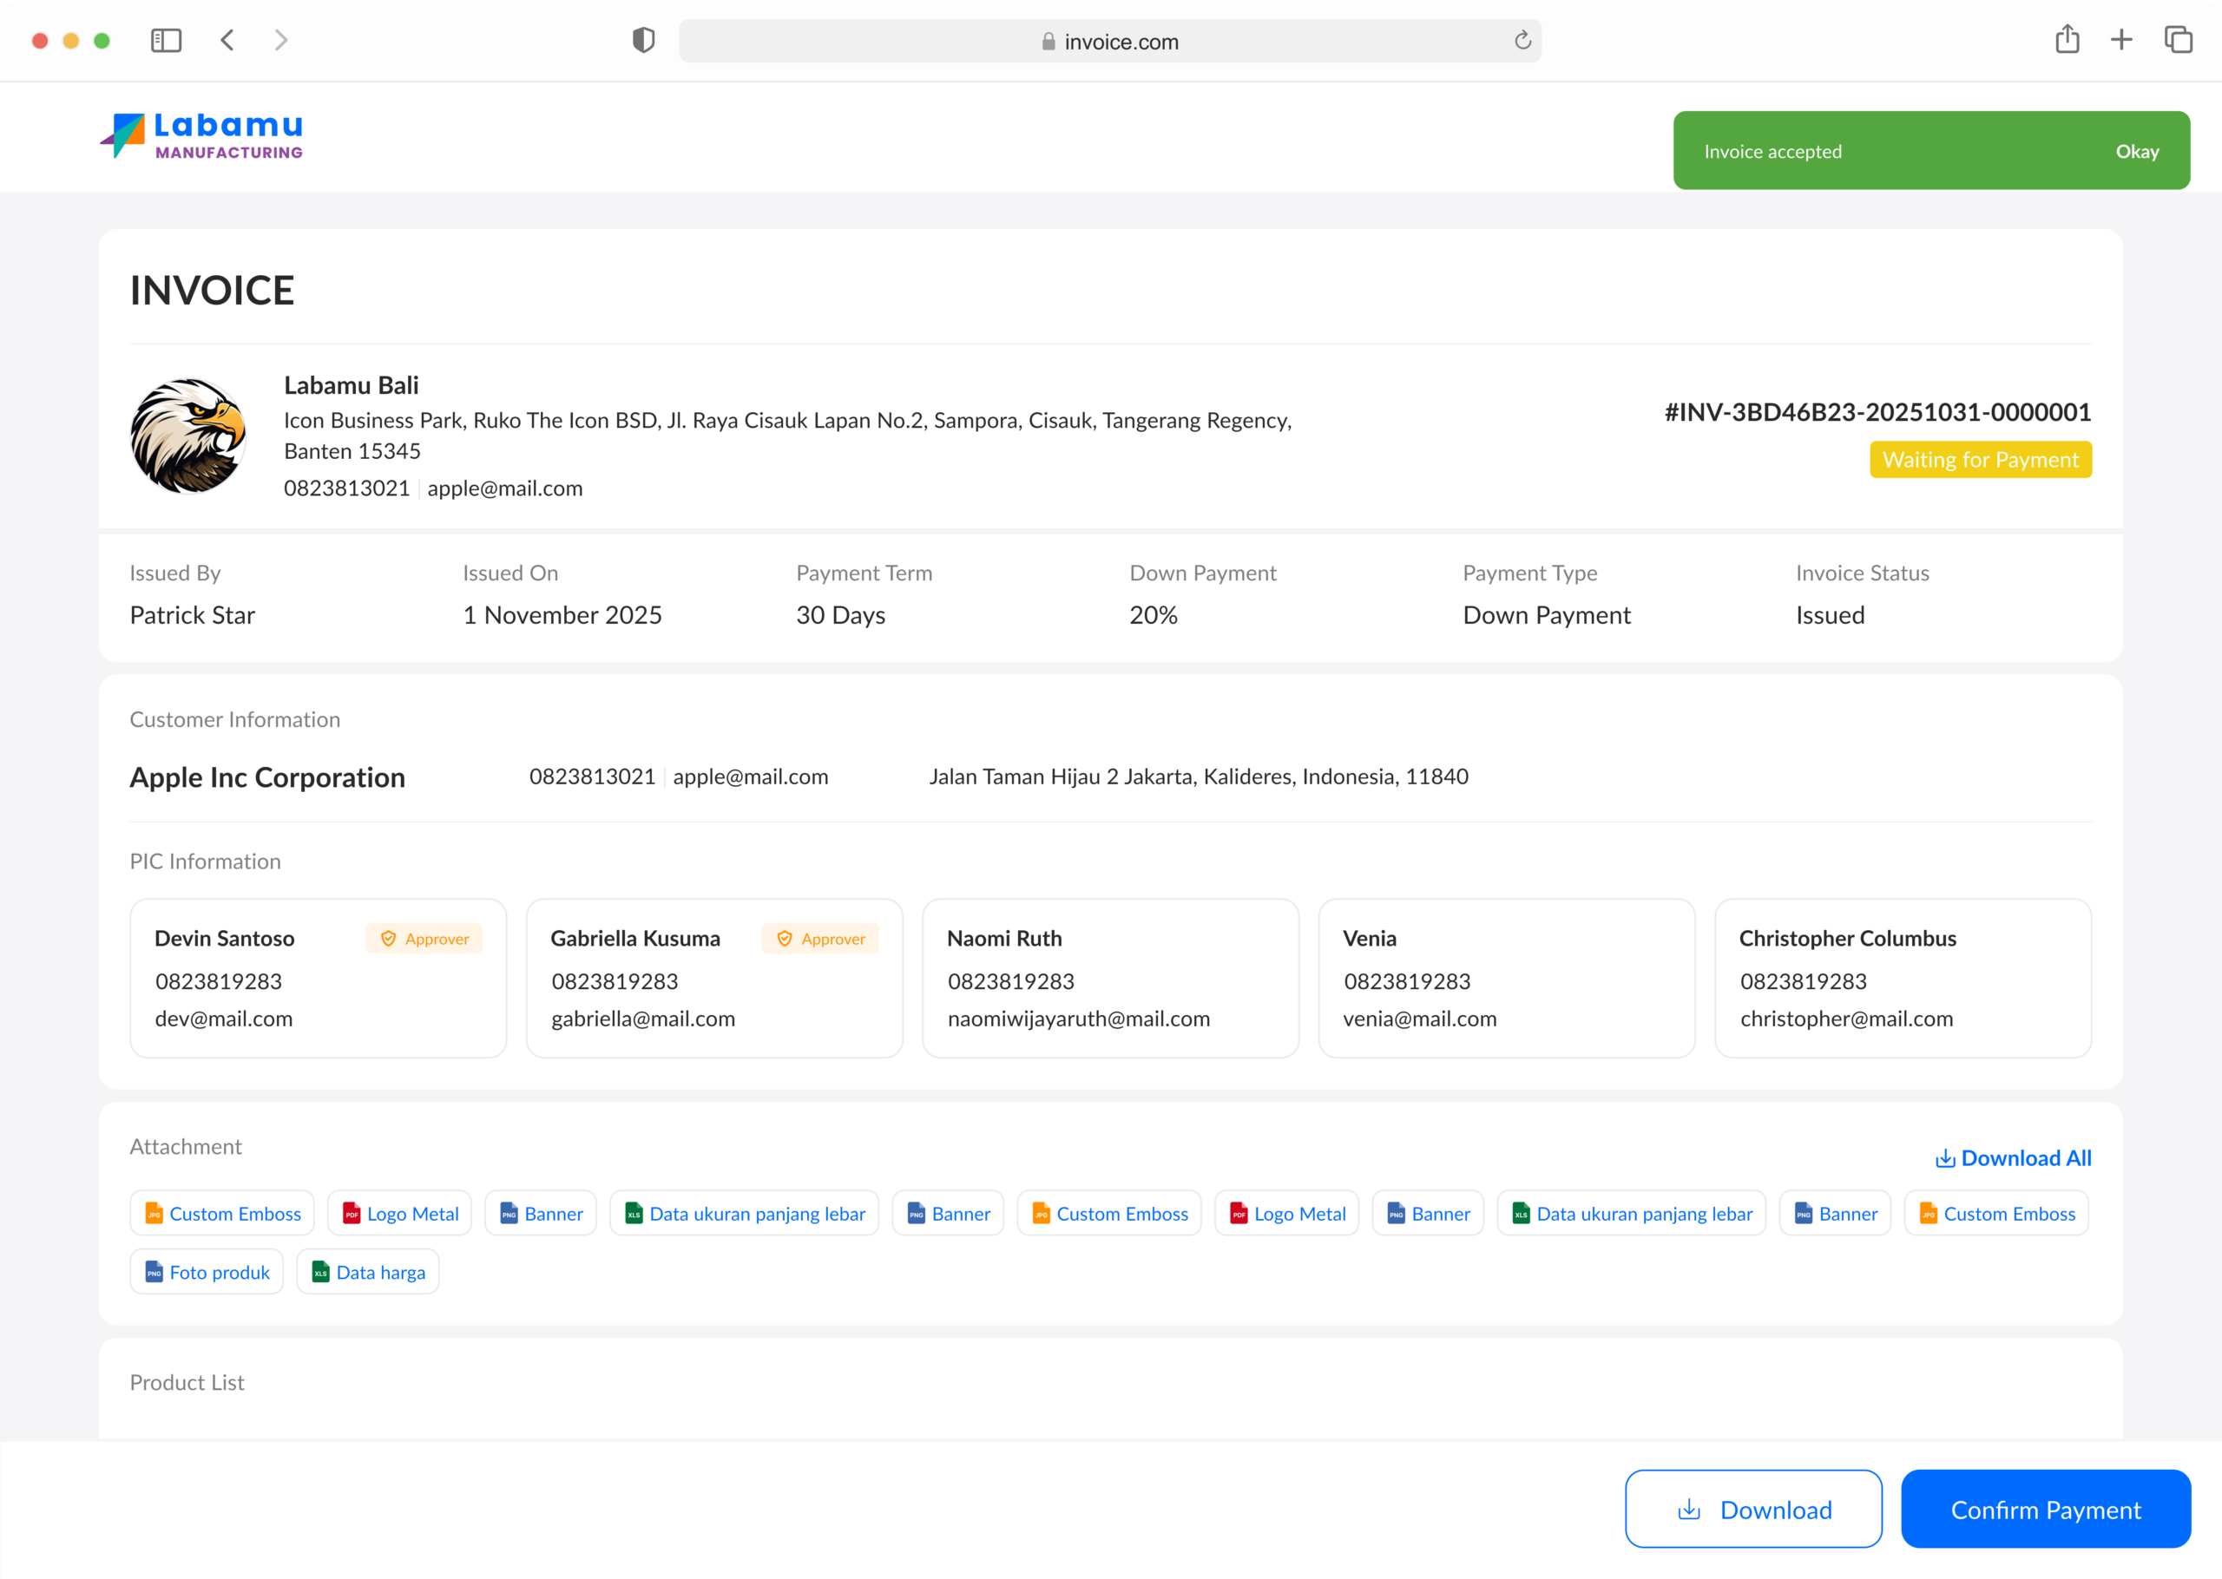Viewport: 2222px width, 1579px height.
Task: Select the Gabriella Kusuma PIC card
Action: (713, 978)
